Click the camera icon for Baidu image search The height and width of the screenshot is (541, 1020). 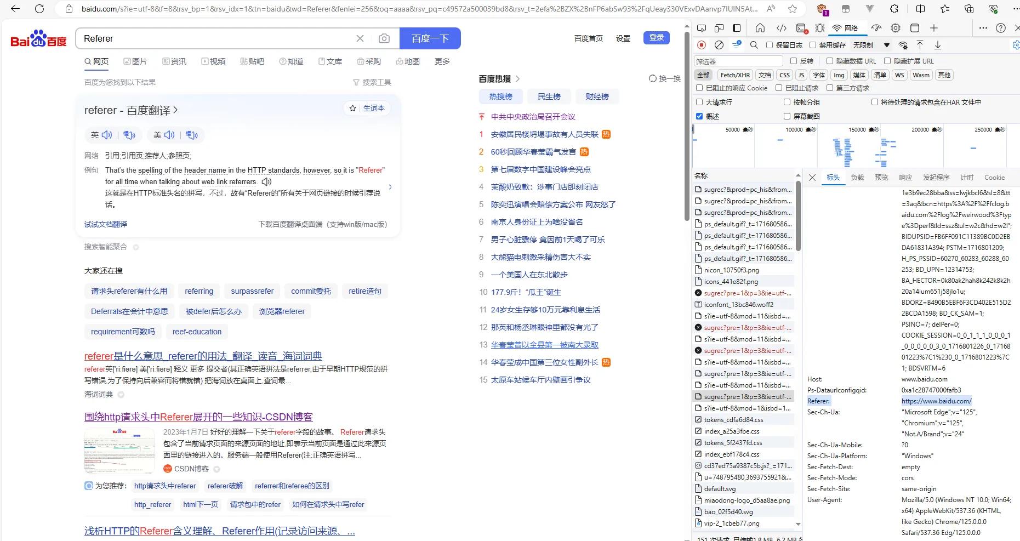(x=384, y=38)
